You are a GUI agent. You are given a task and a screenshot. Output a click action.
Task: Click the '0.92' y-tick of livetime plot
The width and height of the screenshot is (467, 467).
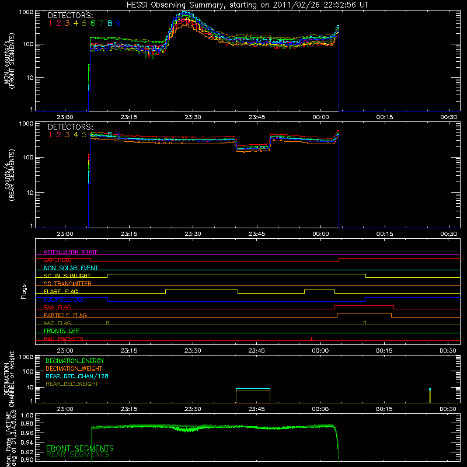27,452
